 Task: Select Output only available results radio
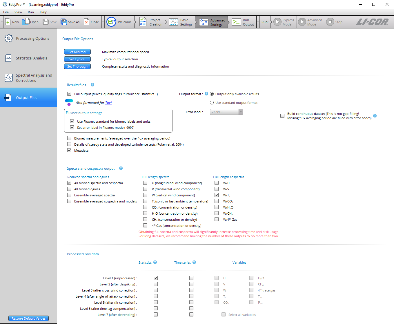pos(212,94)
